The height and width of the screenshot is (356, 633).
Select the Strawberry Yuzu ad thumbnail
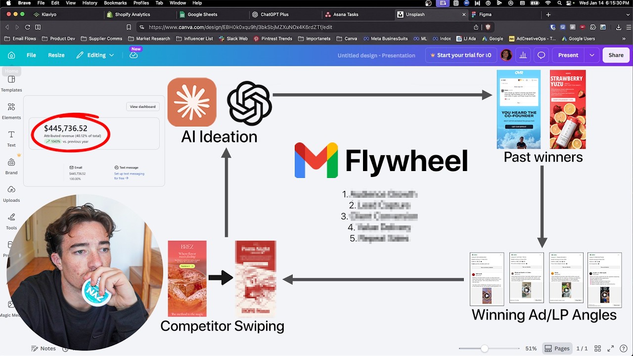point(568,109)
